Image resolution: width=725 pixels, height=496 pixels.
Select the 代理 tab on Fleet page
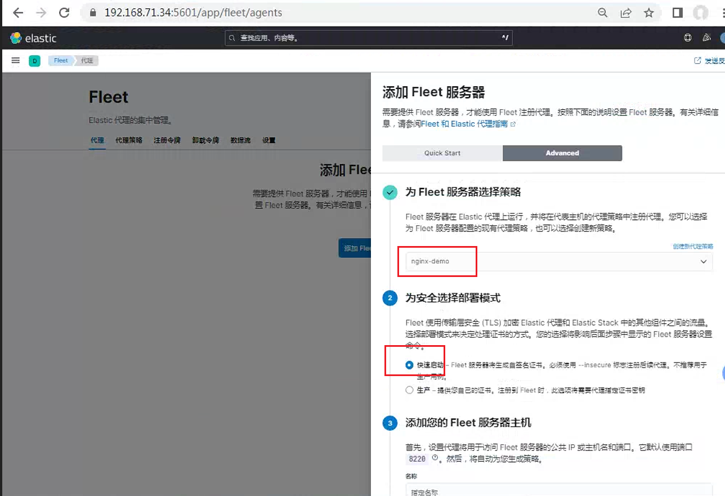coord(97,140)
